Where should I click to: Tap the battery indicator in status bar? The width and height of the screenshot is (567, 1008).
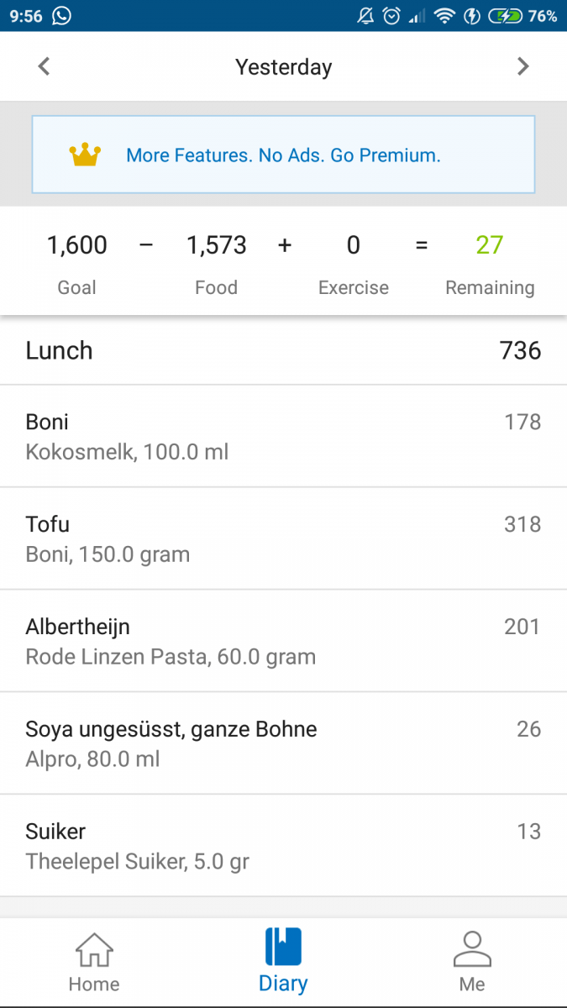point(506,14)
